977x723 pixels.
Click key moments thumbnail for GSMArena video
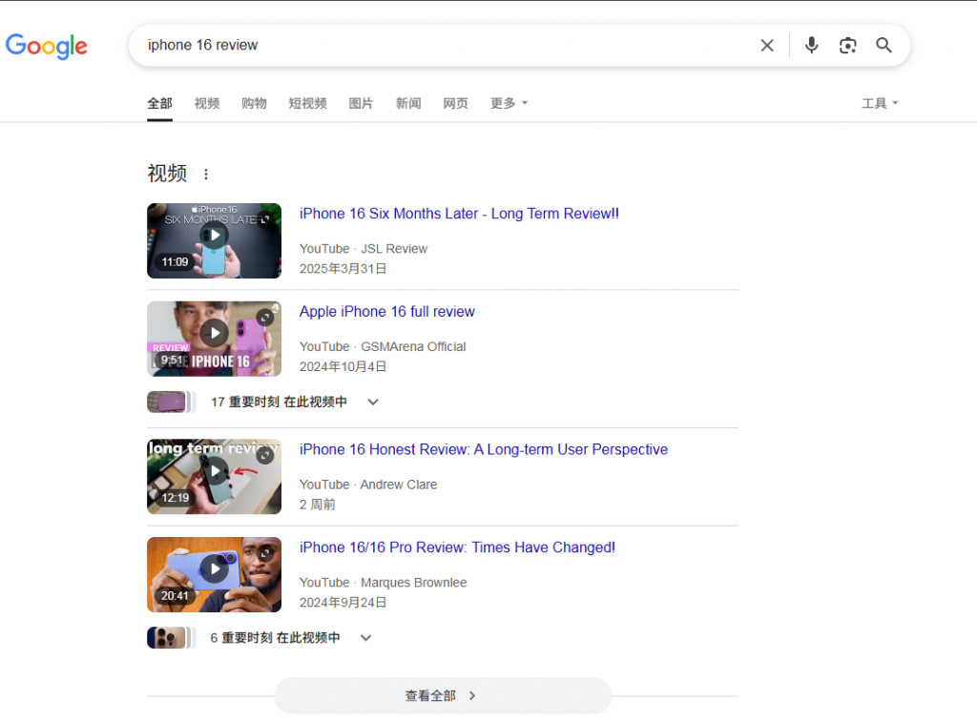tap(172, 403)
